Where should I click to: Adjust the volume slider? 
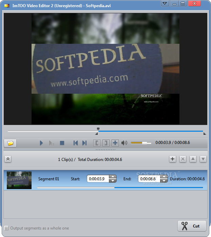[141, 143]
